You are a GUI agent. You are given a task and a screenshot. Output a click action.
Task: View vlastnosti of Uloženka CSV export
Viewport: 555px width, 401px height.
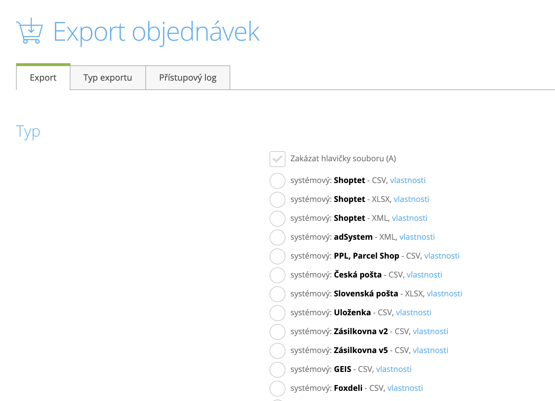point(413,313)
